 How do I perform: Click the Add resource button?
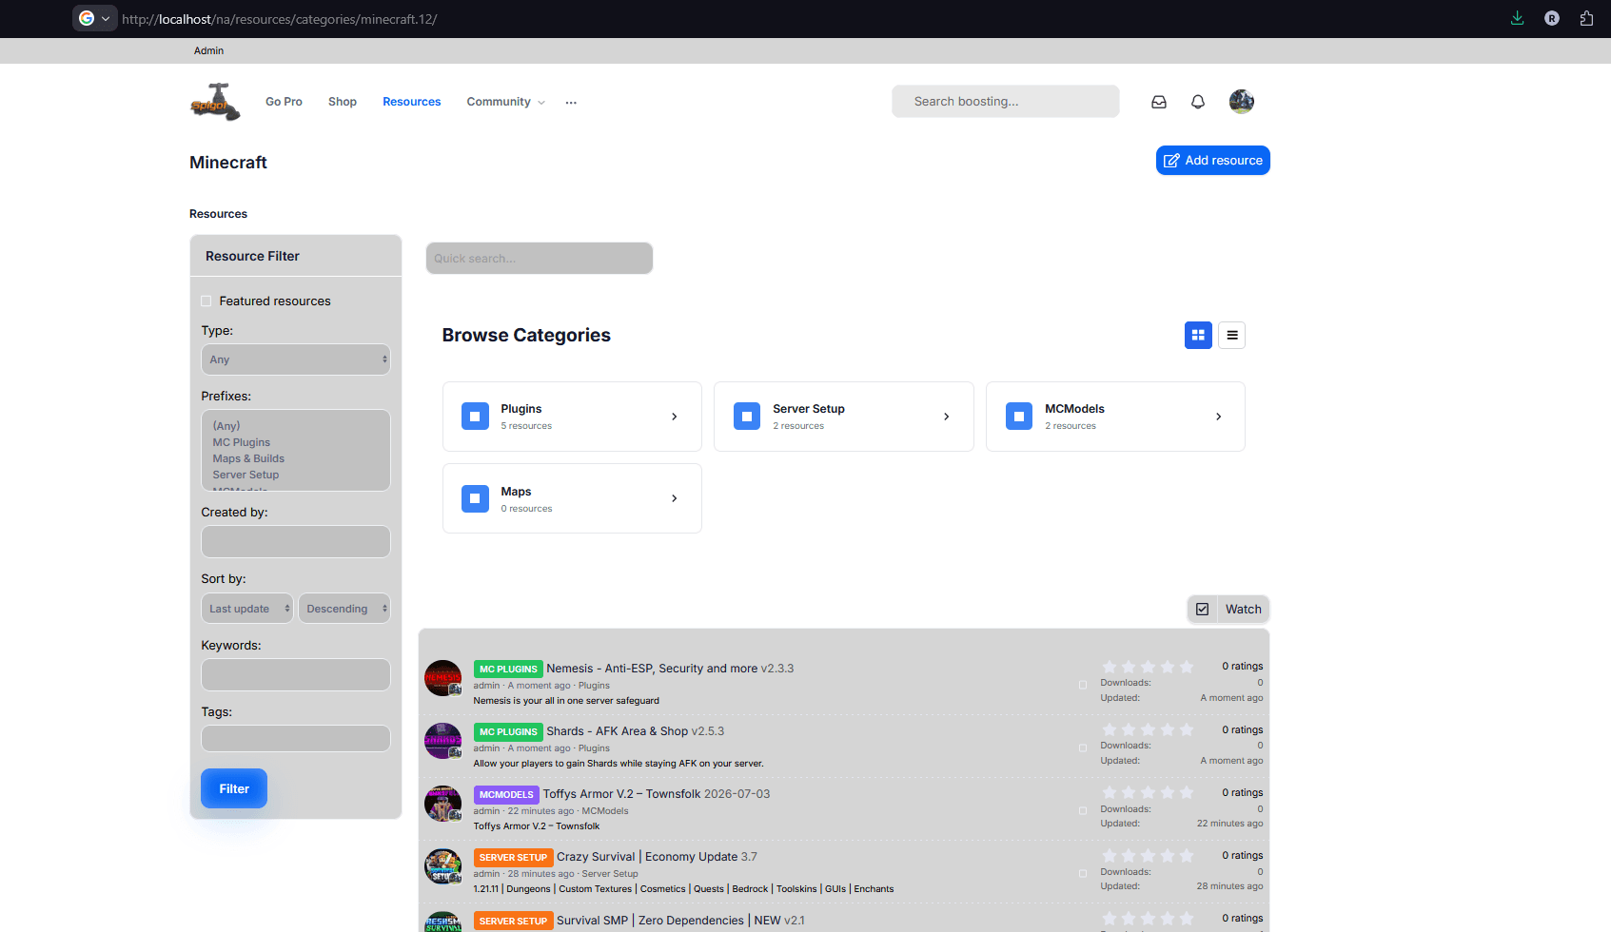pyautogui.click(x=1213, y=161)
